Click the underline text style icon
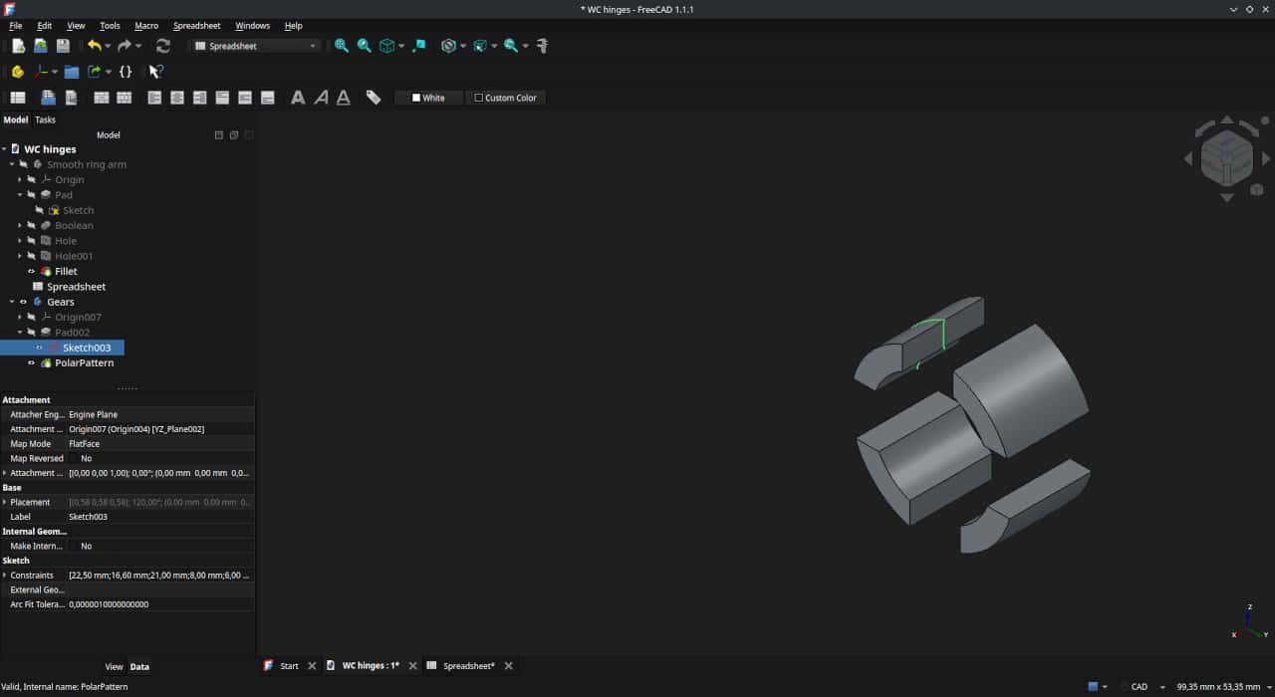 click(x=344, y=98)
